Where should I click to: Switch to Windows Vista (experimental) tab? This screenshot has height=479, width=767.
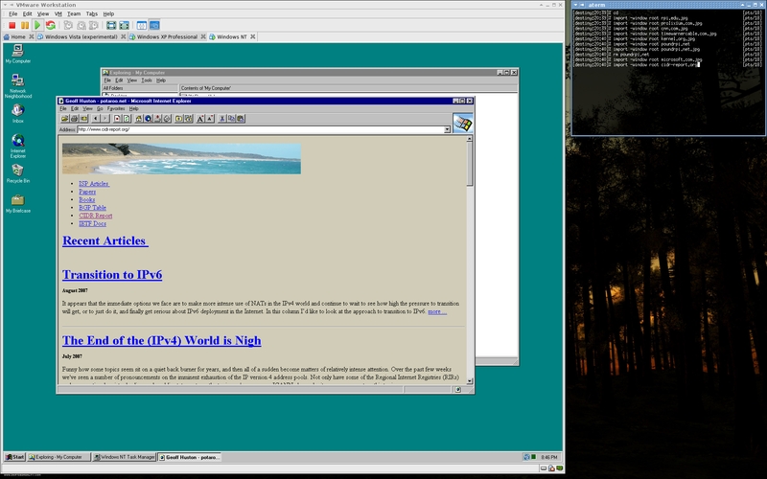pyautogui.click(x=81, y=36)
